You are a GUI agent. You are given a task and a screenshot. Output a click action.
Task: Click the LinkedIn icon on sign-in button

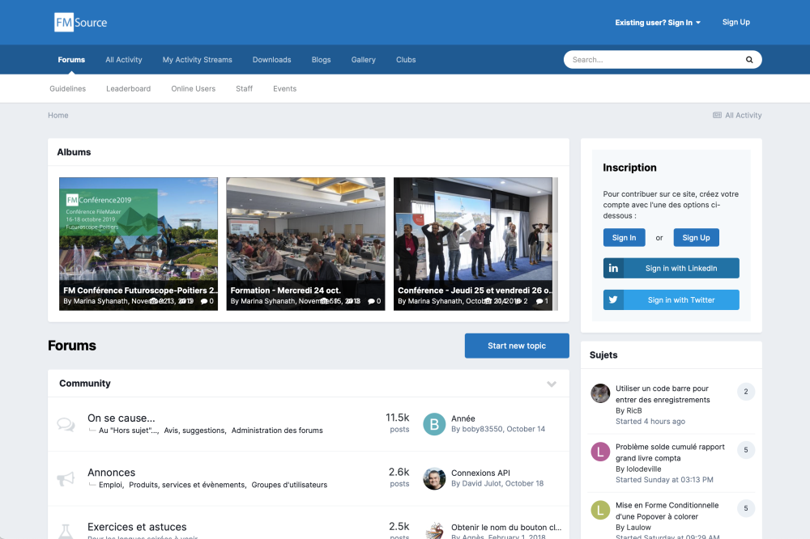click(x=614, y=269)
